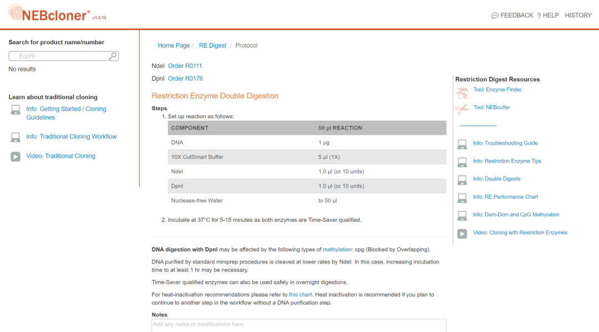Open Info: RE Performance Chart link
This screenshot has width=599, height=332.
pyautogui.click(x=505, y=196)
